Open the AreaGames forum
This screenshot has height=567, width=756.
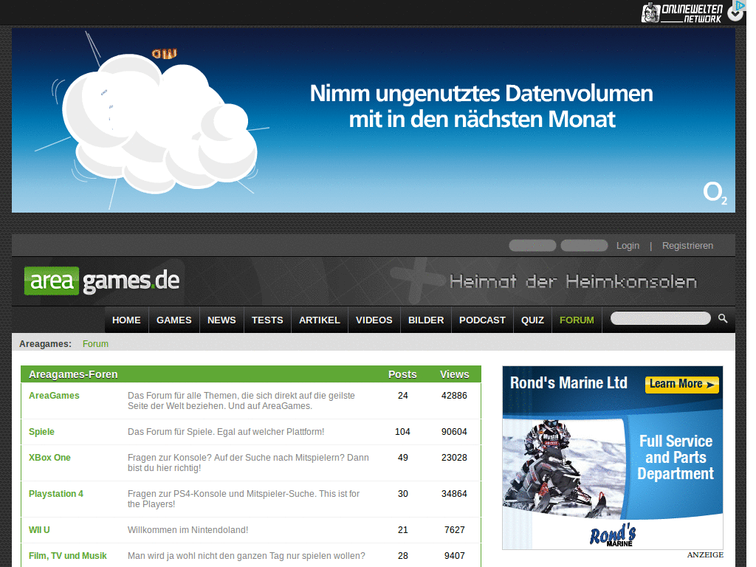coord(54,396)
